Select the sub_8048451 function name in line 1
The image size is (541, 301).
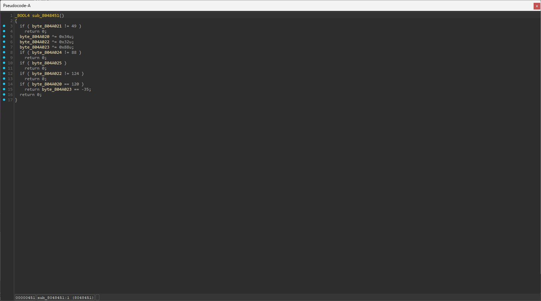tap(45, 15)
